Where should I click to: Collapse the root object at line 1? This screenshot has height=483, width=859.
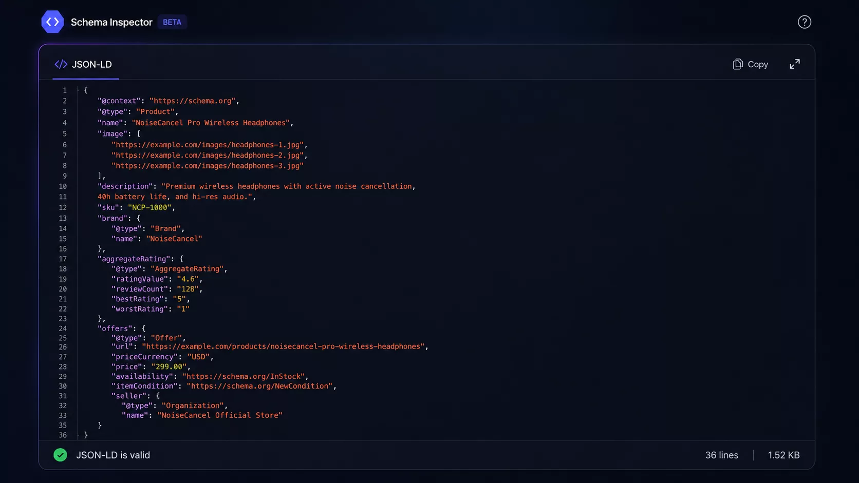(78, 90)
